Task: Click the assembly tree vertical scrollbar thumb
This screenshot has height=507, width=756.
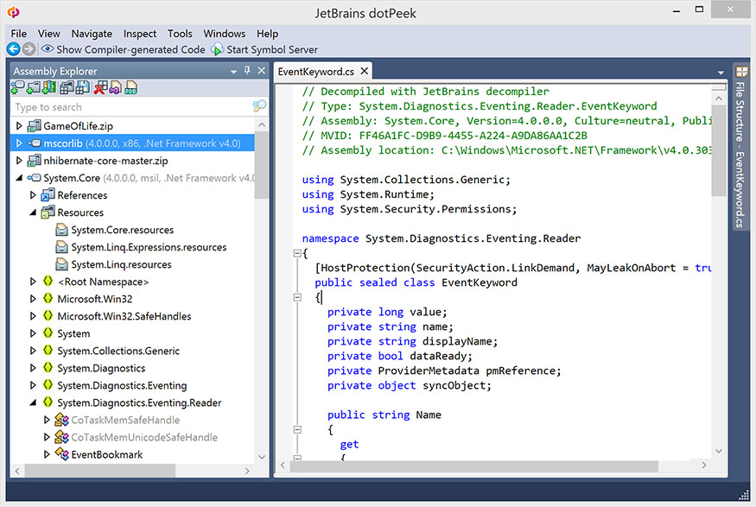Action: [x=262, y=164]
